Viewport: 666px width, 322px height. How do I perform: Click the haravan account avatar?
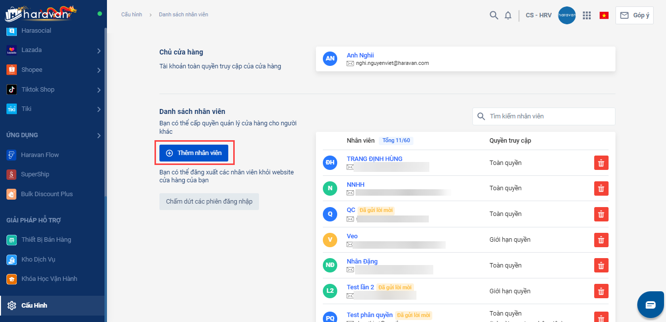pos(567,15)
